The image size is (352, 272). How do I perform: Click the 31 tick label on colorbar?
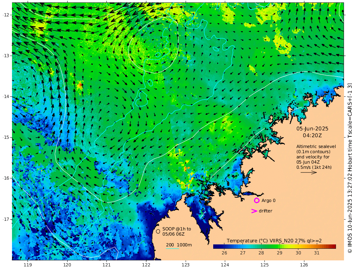pos(316,253)
